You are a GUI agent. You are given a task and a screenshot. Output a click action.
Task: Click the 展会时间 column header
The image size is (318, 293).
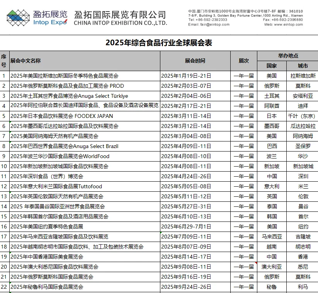pyautogui.click(x=195, y=60)
